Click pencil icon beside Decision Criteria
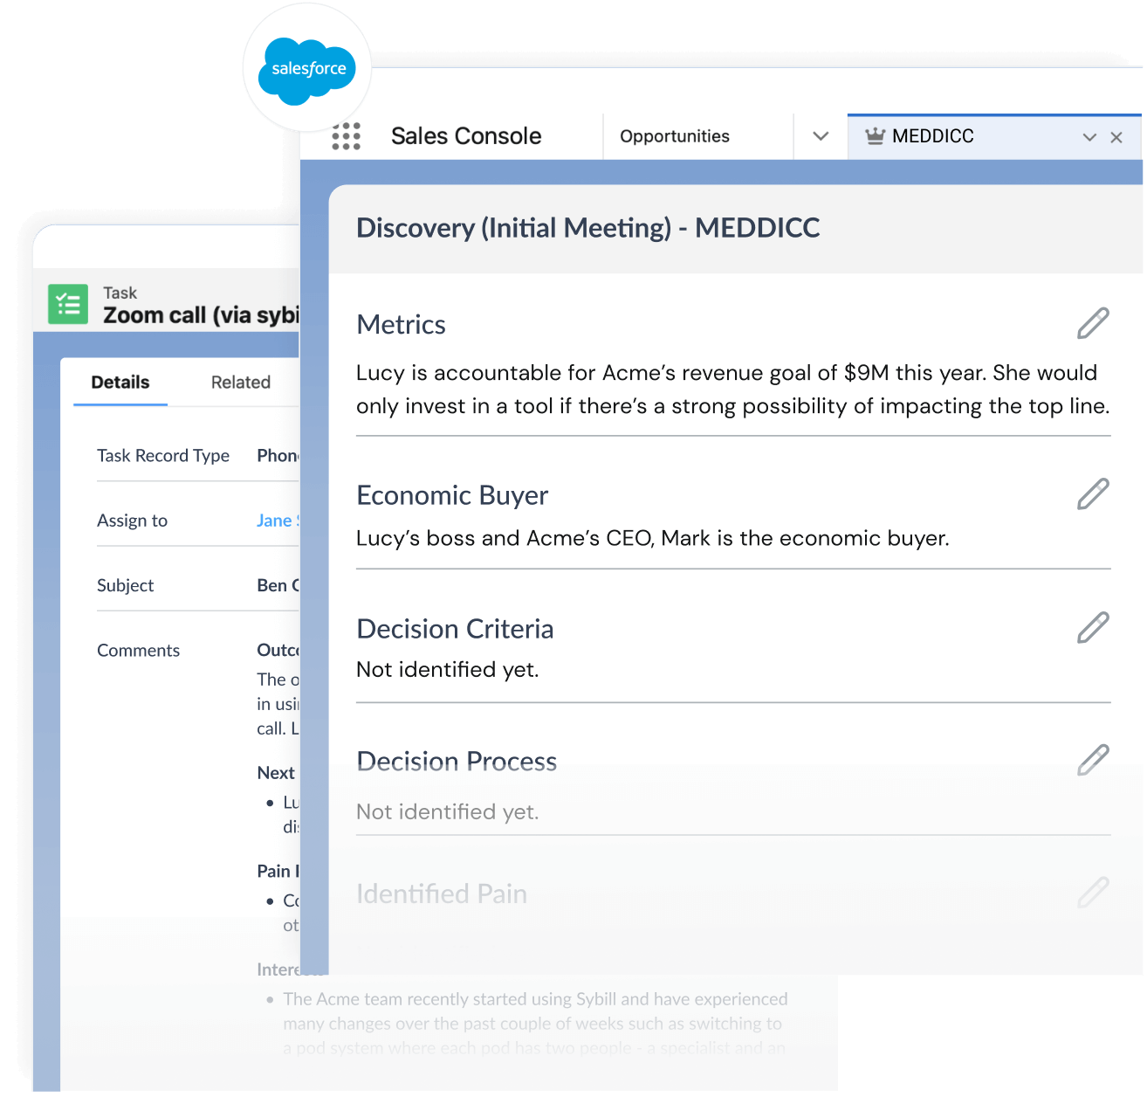The width and height of the screenshot is (1147, 1097). pos(1092,628)
